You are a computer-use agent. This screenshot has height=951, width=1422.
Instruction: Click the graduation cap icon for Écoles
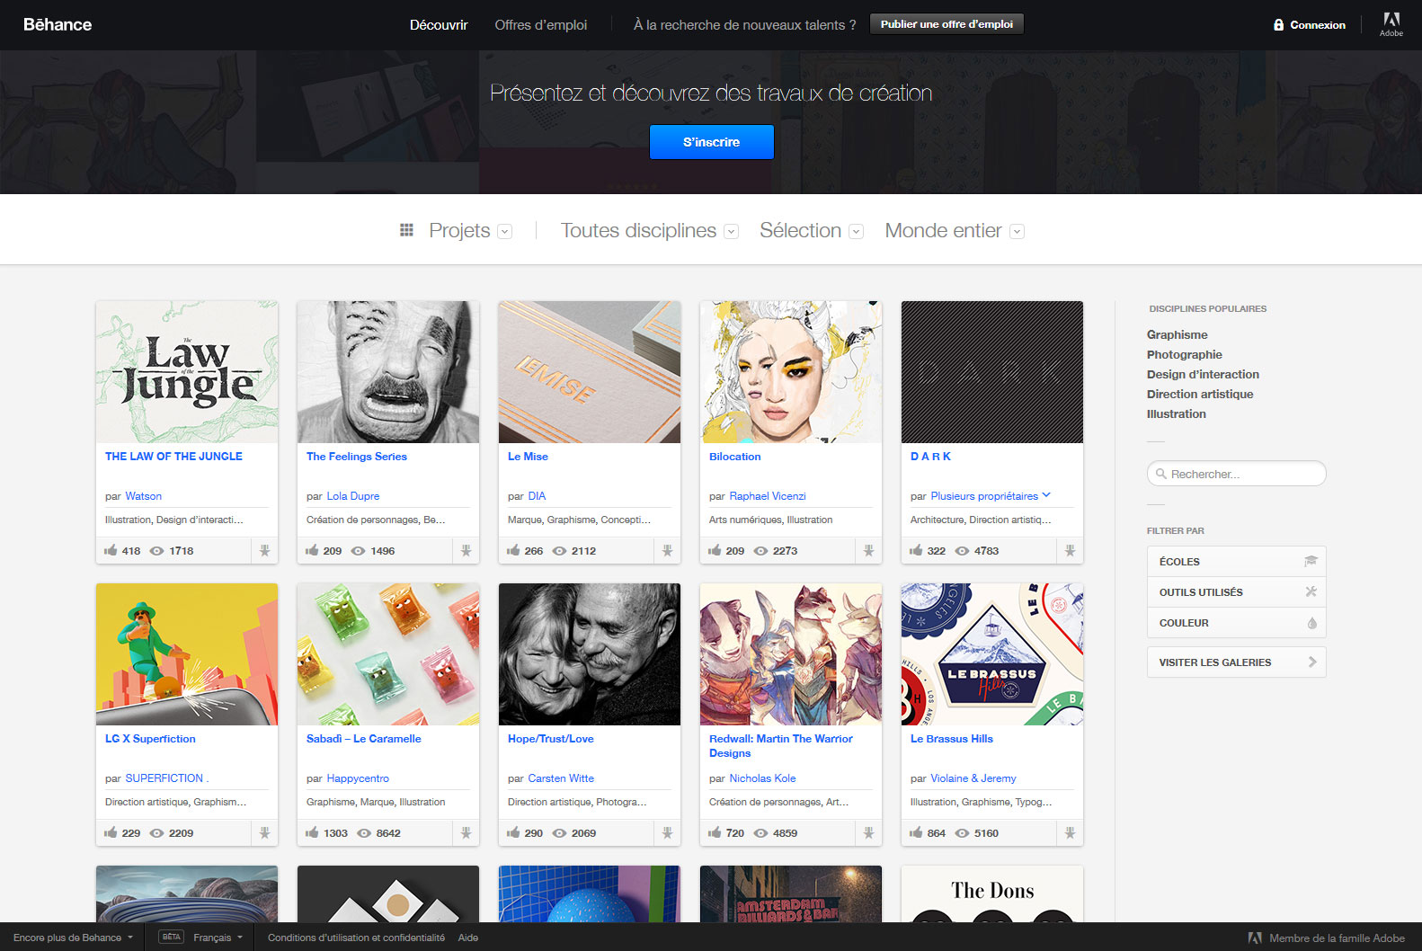tap(1311, 562)
